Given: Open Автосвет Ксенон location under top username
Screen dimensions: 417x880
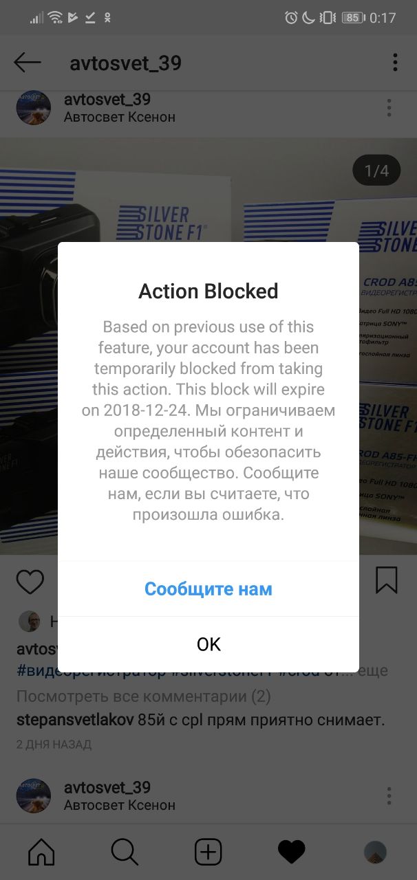Looking at the screenshot, I should 120,118.
